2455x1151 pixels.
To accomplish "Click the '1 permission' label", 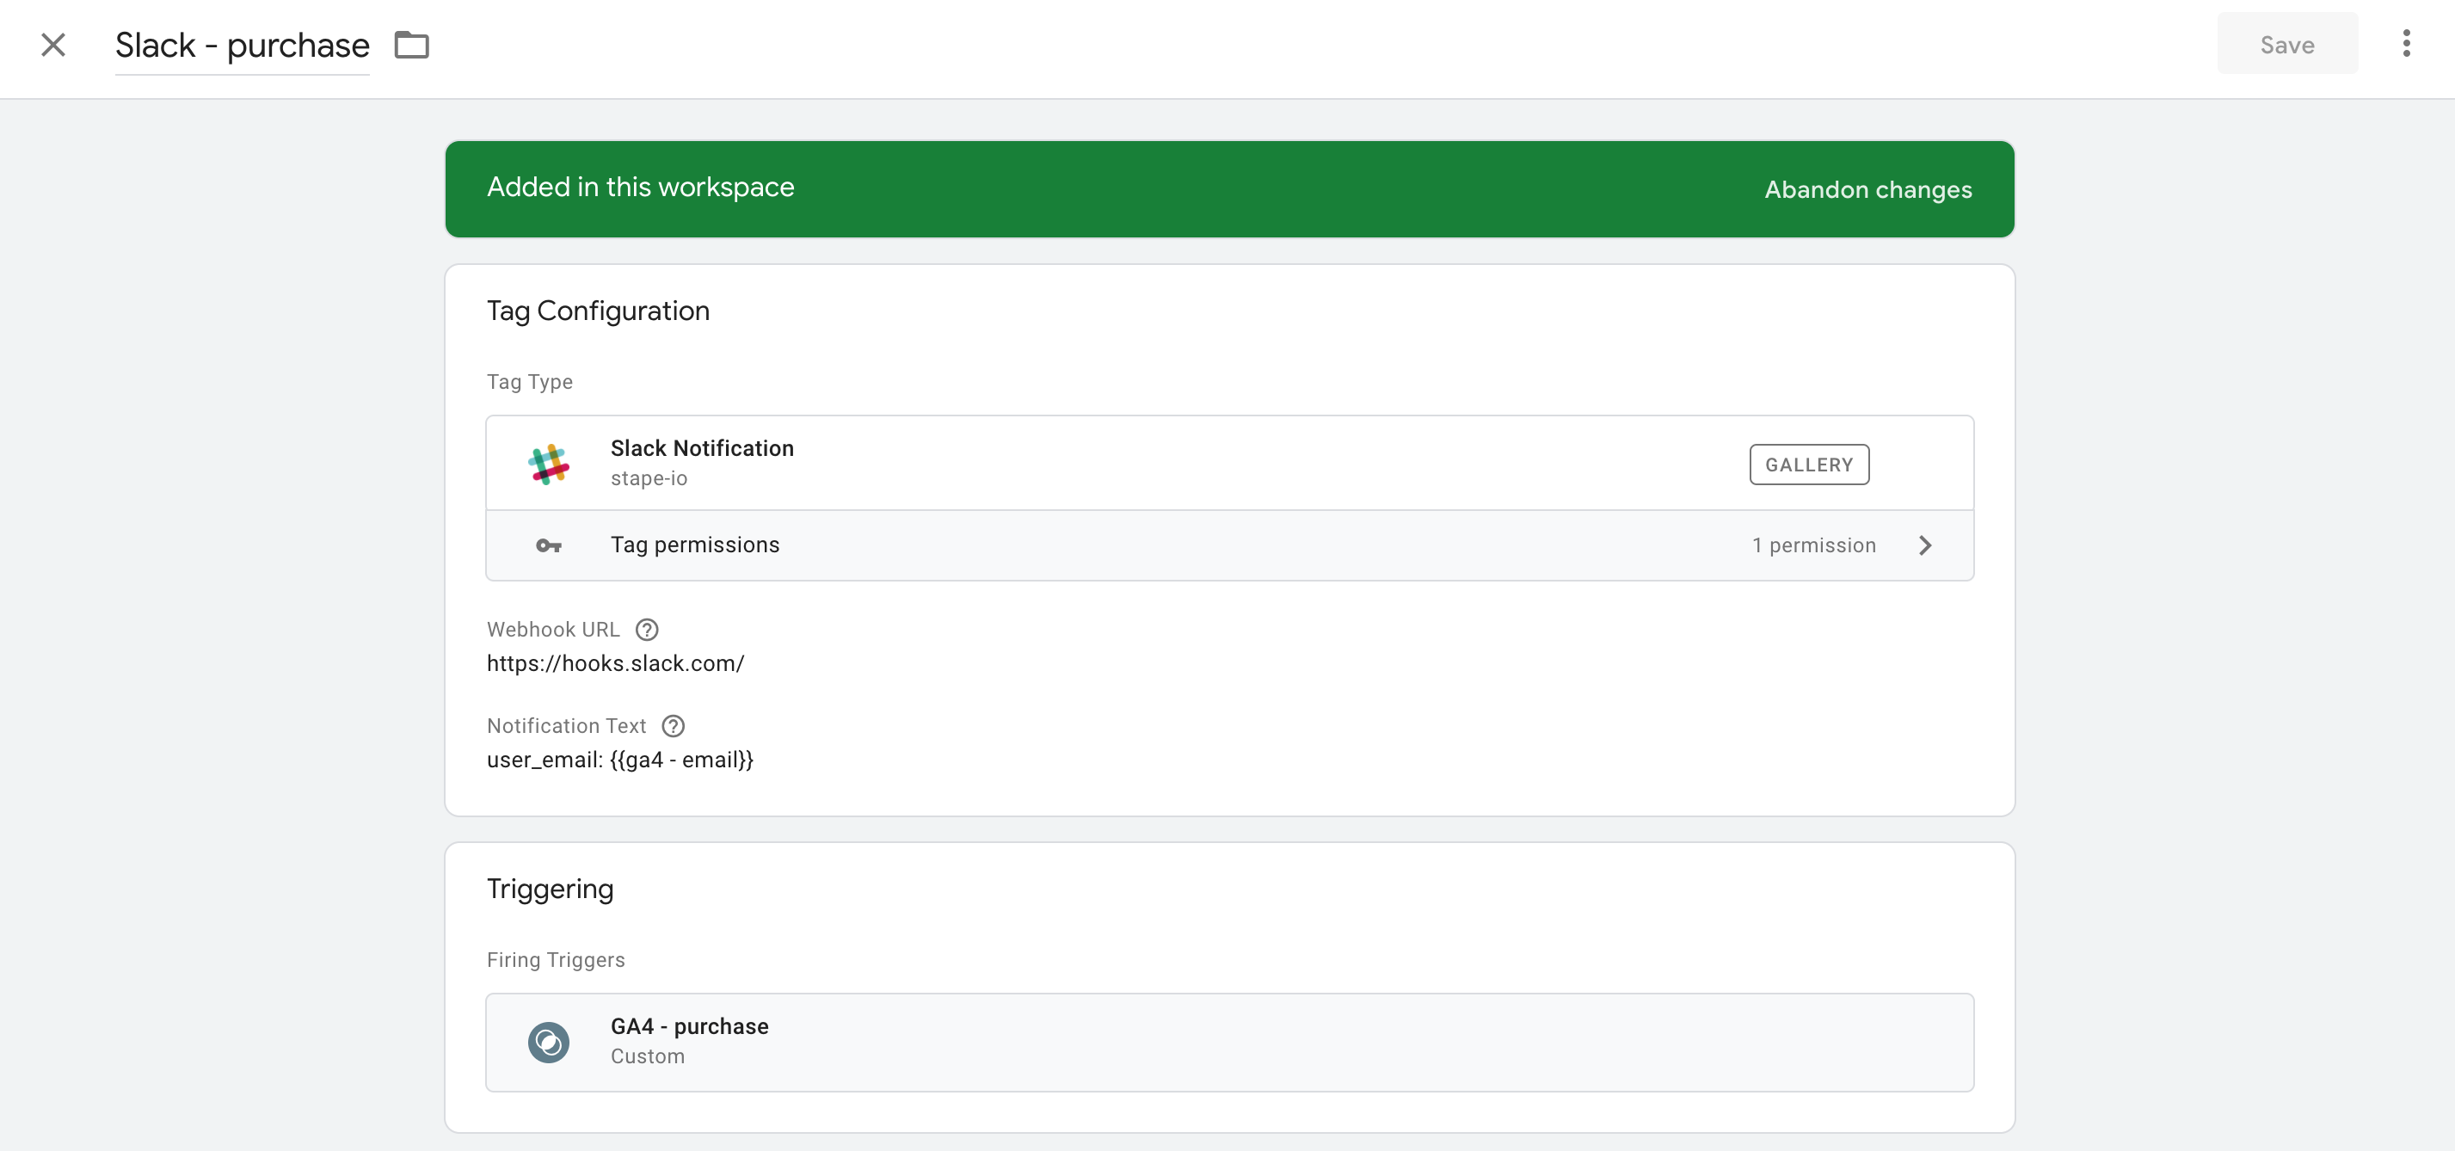I will click(1813, 545).
